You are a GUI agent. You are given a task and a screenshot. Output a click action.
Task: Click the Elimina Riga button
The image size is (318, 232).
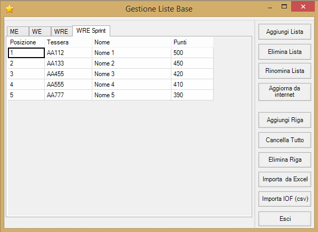(285, 160)
